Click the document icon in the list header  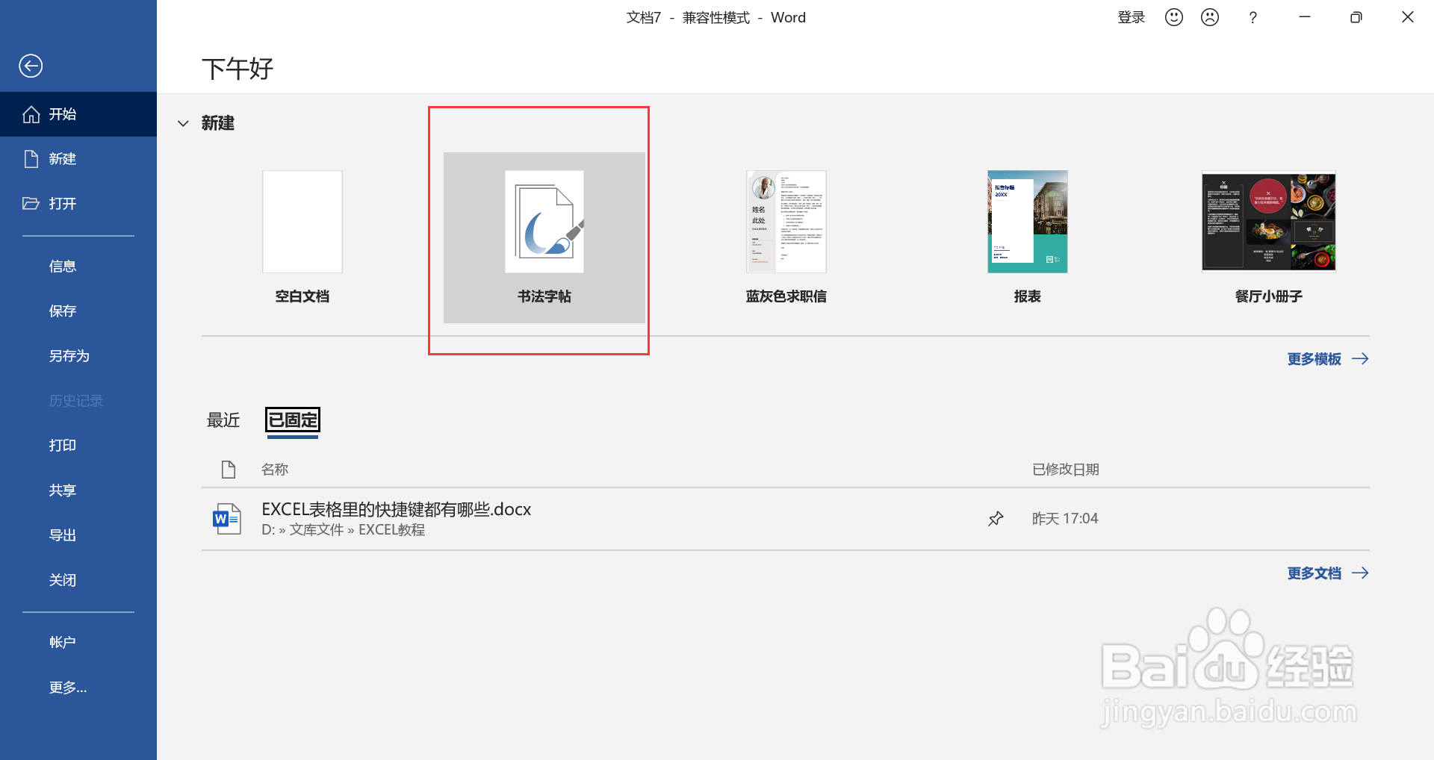click(229, 470)
